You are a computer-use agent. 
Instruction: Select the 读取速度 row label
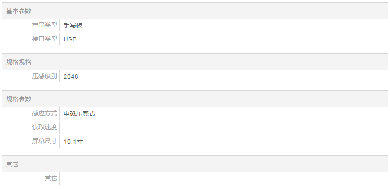[45, 127]
